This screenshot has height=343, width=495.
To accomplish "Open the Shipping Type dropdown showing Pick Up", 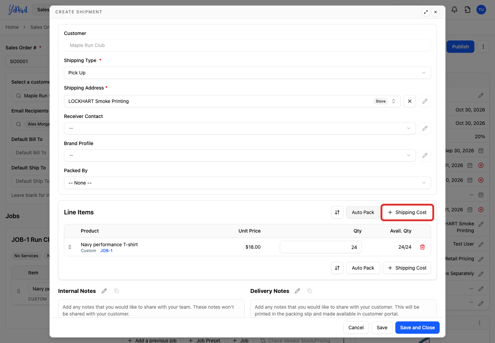I will [x=247, y=73].
